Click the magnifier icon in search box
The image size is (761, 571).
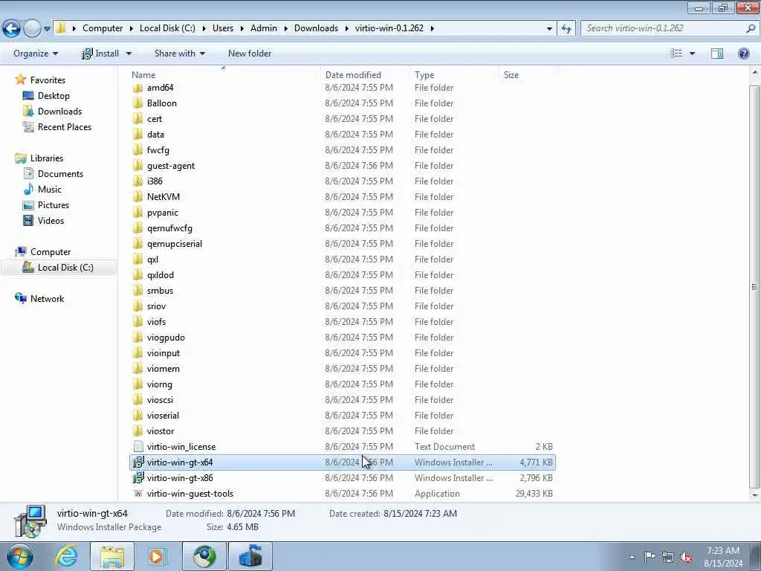tap(751, 28)
